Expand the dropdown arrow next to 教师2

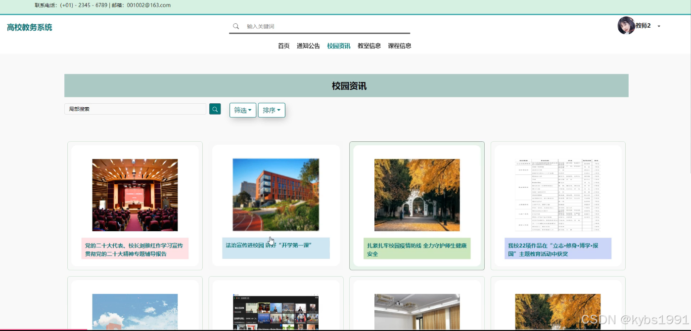659,26
